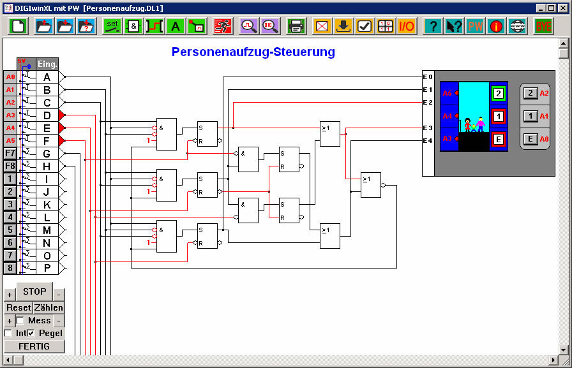
Task: Toggle the Int checkbox
Action: point(8,334)
